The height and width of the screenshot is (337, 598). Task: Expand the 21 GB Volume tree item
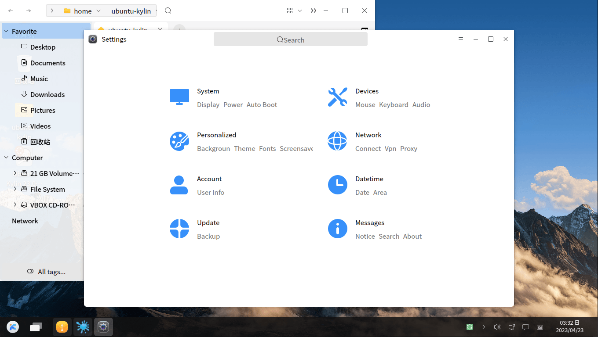pos(15,173)
